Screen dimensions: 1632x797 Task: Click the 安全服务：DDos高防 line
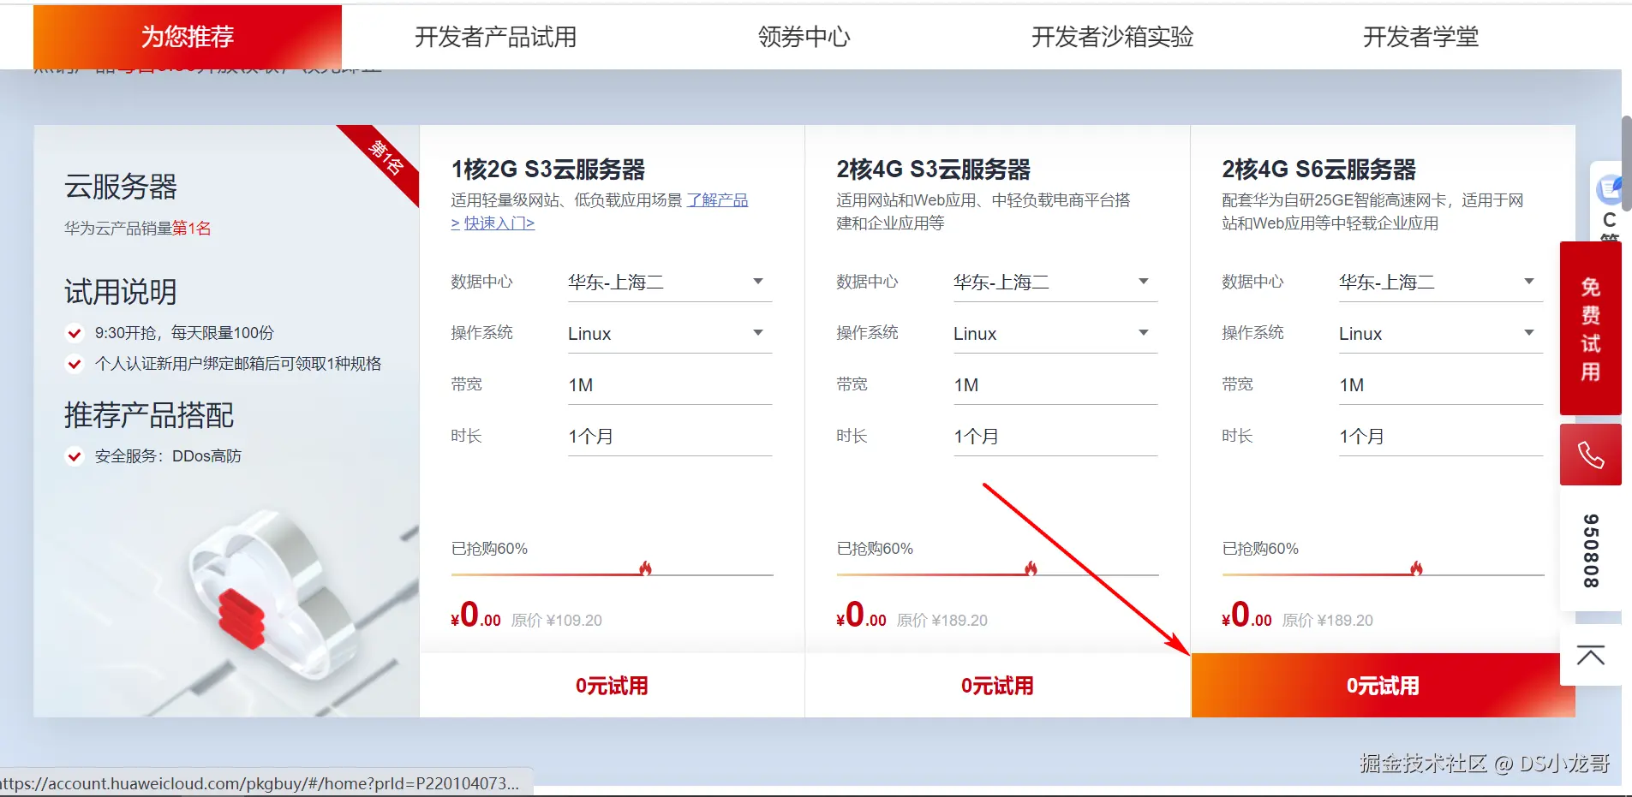tap(168, 456)
